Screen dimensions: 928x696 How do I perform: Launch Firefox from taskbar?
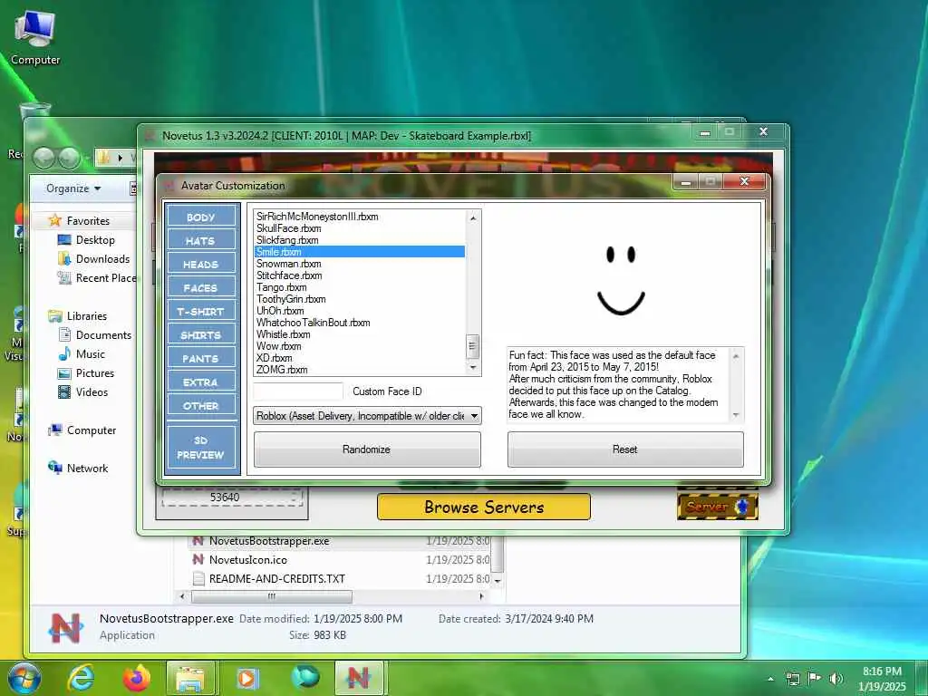click(136, 678)
